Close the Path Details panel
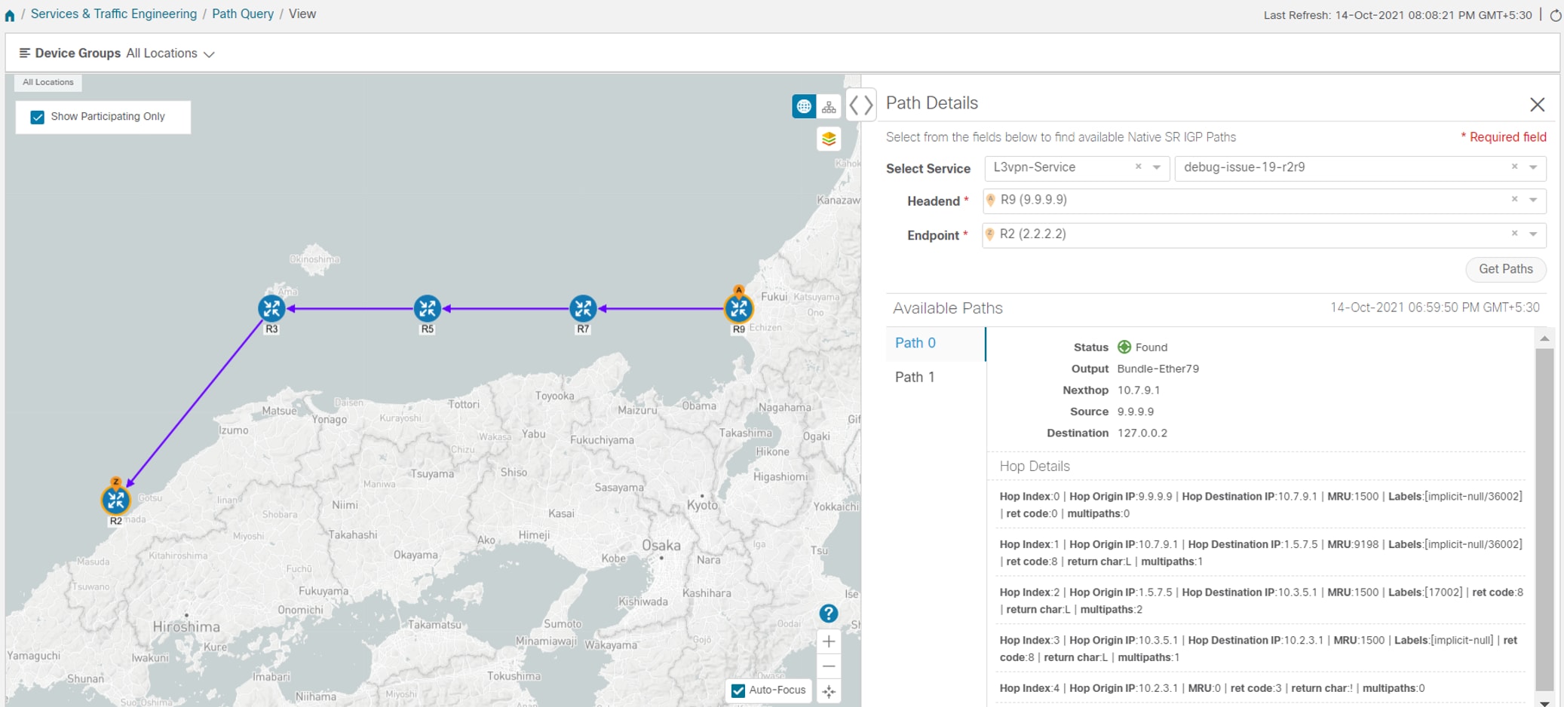 click(1538, 105)
